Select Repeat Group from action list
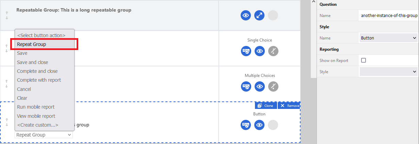The width and height of the screenshot is (419, 144). click(32, 44)
